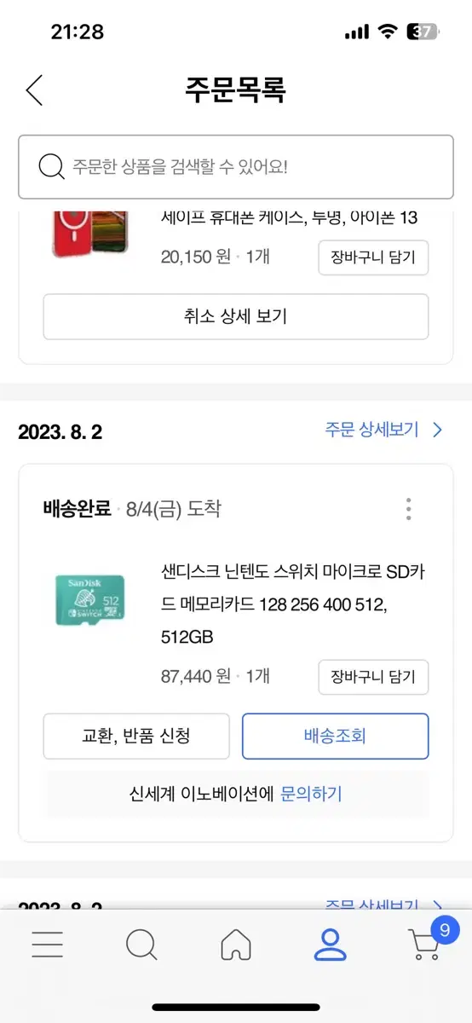Tap the SanDisk 닌텐도 스위치 product title
The width and height of the screenshot is (472, 1023).
292,604
